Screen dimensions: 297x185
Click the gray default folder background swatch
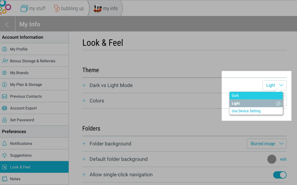click(272, 159)
